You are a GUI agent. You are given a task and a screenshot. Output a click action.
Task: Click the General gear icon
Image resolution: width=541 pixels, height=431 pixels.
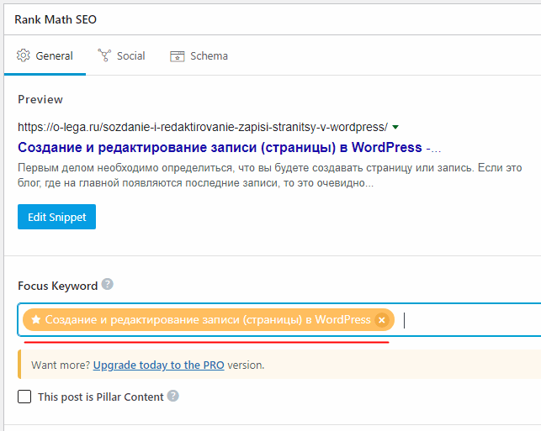click(24, 55)
